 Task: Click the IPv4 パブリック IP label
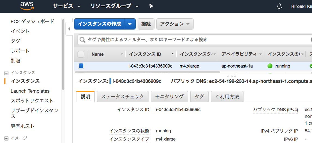tap(279, 131)
